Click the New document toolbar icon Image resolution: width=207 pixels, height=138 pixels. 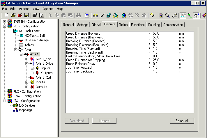pos(6,15)
